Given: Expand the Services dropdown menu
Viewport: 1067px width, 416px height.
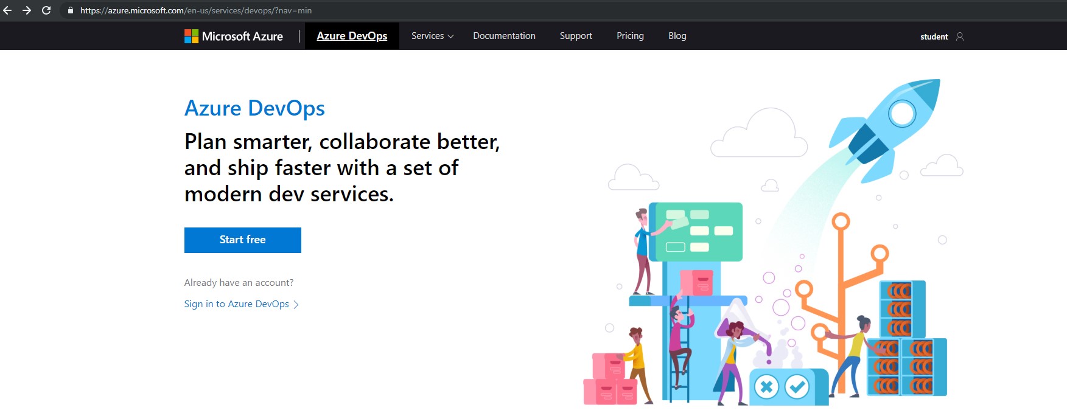Looking at the screenshot, I should [x=433, y=36].
